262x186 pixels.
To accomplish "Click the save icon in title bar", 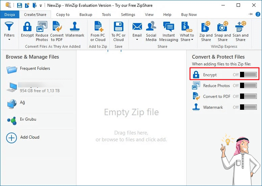I will pos(20,5).
